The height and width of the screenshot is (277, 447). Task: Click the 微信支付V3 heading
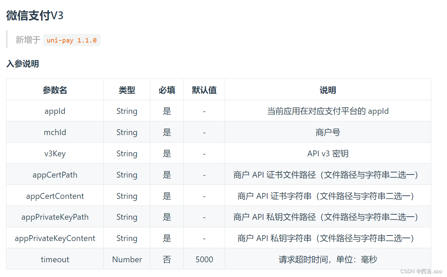[35, 15]
